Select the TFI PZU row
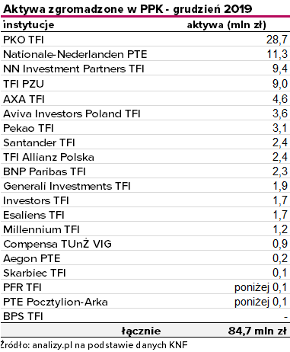 [x=145, y=83]
